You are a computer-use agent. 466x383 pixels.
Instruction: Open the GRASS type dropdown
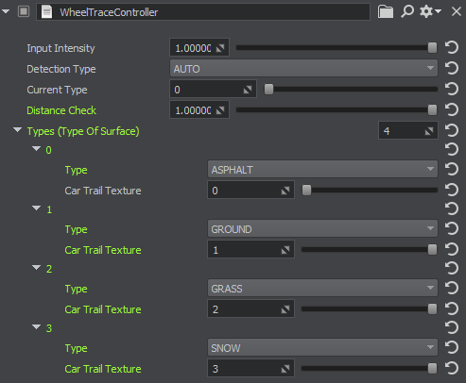pos(322,289)
